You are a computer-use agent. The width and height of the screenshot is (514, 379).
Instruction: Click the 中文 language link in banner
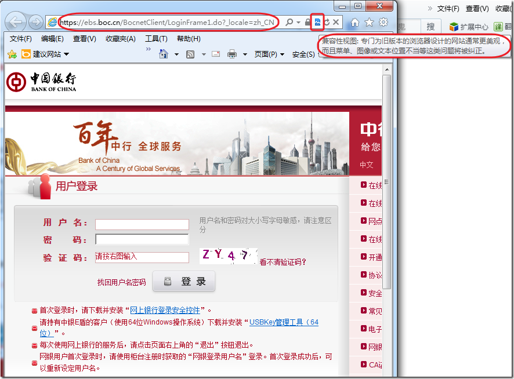point(367,165)
